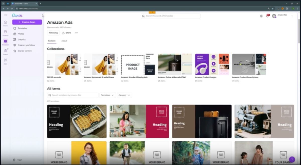The image size is (301, 165).
Task: Switch to the About tab
Action: (x=64, y=41)
